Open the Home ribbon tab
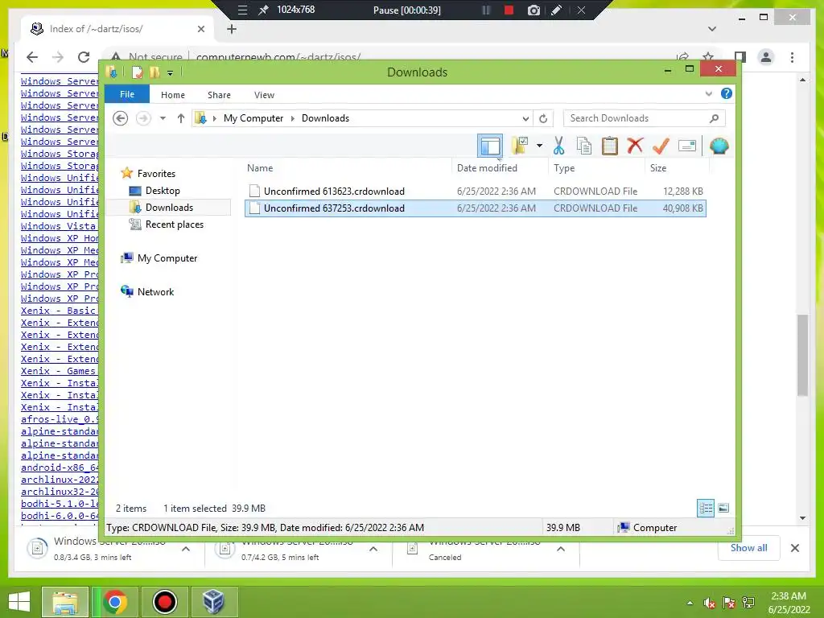 173,95
